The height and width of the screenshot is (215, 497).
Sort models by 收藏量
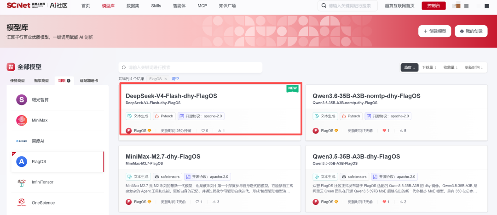pos(451,67)
